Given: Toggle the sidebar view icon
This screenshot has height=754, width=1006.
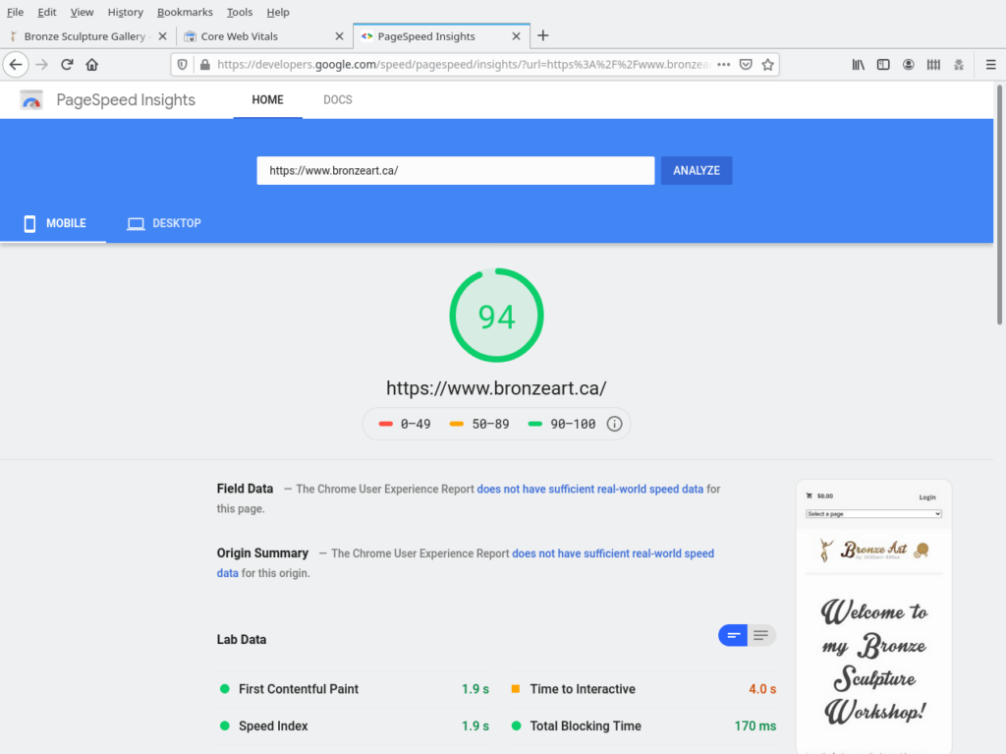Looking at the screenshot, I should click(x=883, y=64).
